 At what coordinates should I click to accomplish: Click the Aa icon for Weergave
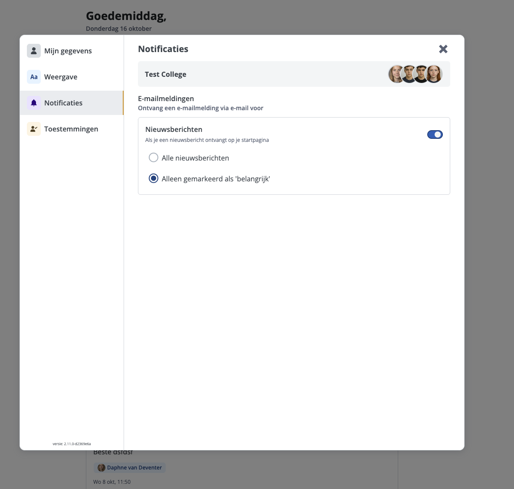(34, 77)
